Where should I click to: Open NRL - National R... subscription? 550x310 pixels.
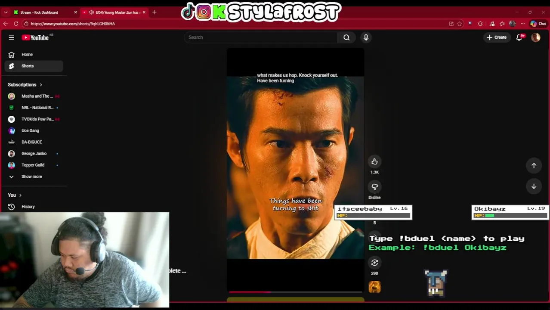tap(34, 108)
